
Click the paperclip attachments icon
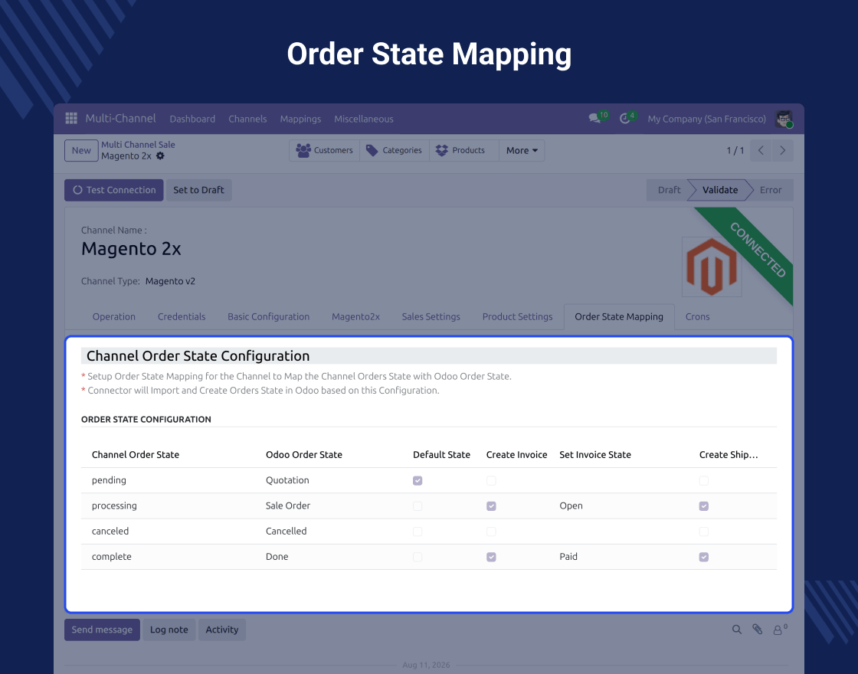[758, 630]
